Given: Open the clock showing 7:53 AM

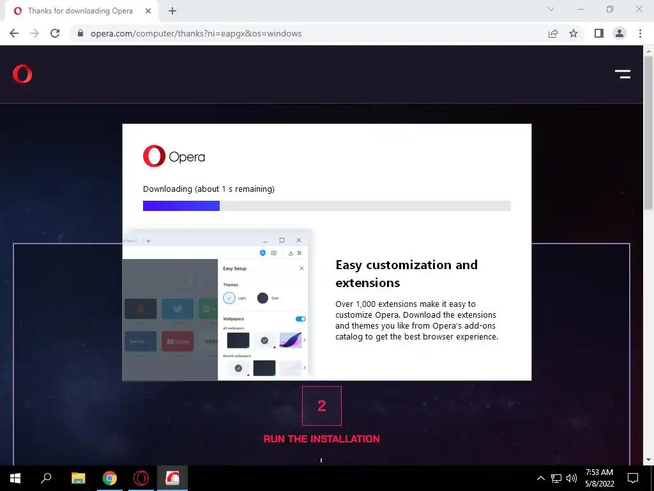Looking at the screenshot, I should tap(599, 478).
